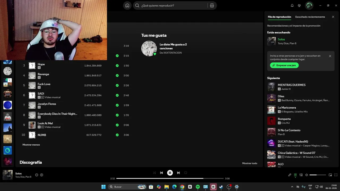The height and width of the screenshot is (191, 340).
Task: Open the XXXTENTACION liked songs thumbnail
Action: tap(149, 48)
